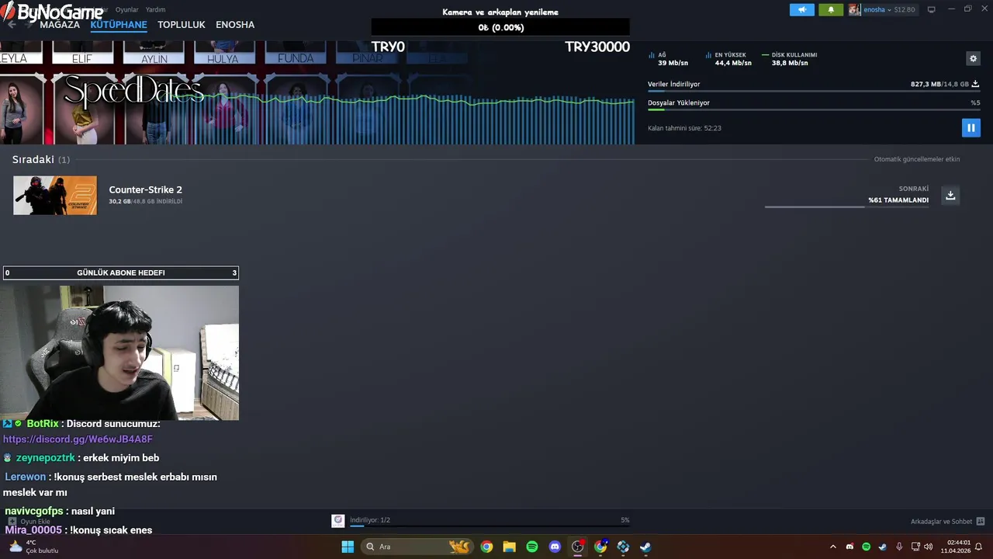Open the network status tray icon
The image size is (993, 559).
(x=915, y=547)
